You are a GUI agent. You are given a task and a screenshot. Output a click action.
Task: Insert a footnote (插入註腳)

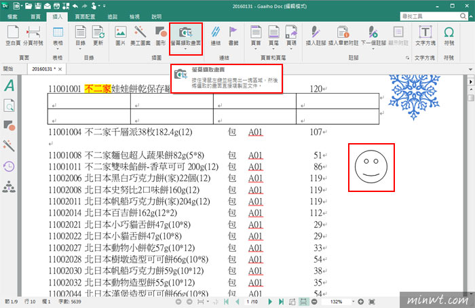(x=316, y=36)
